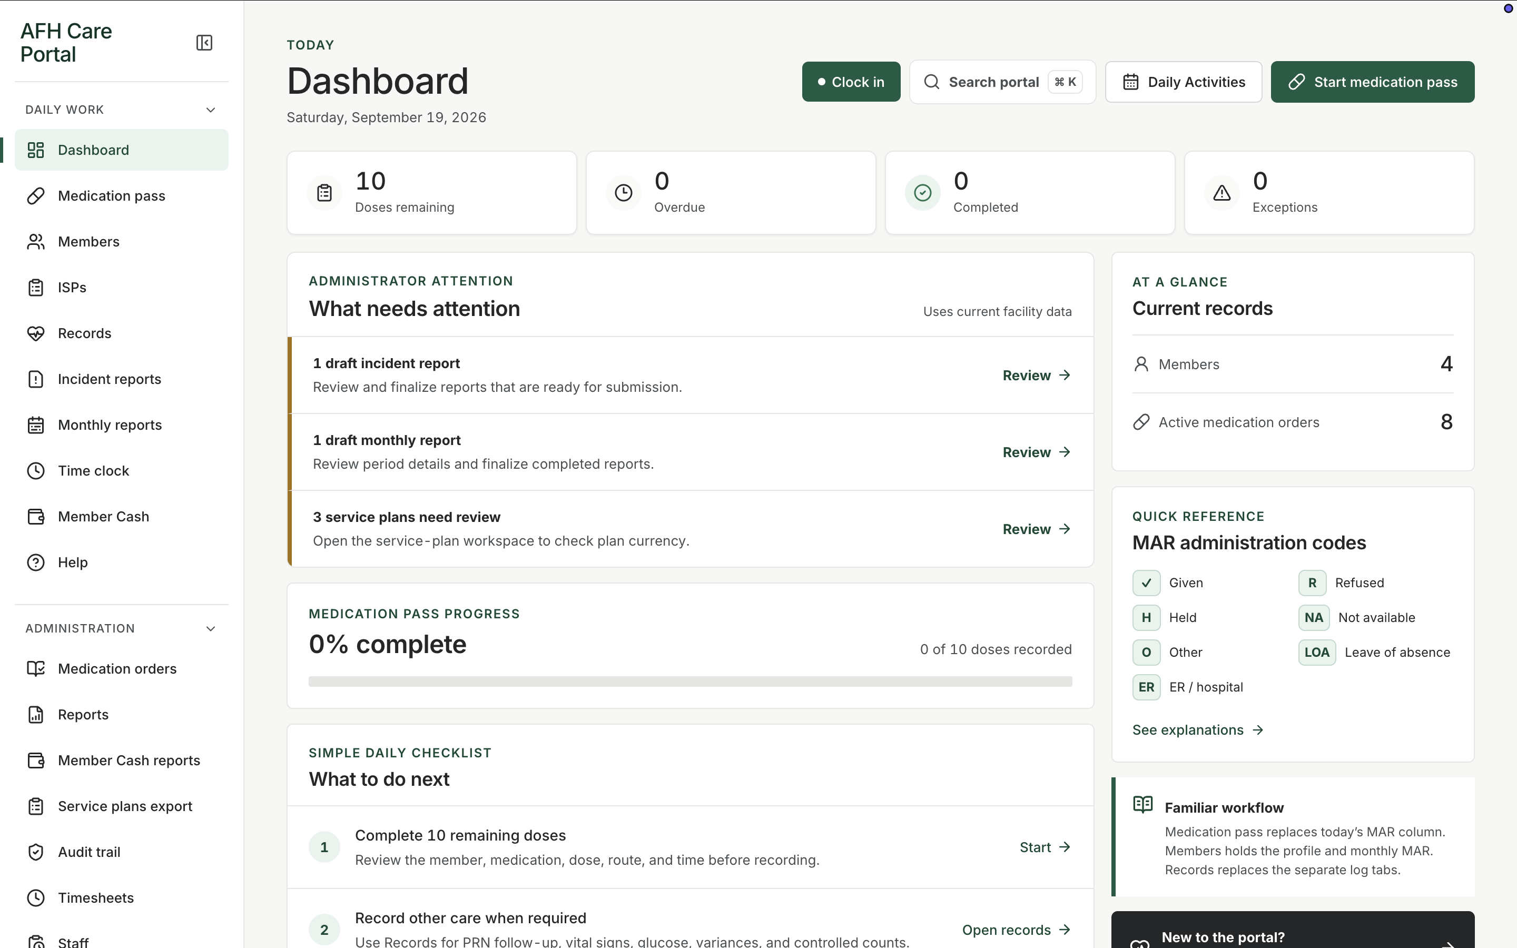Click Open records link
The width and height of the screenshot is (1517, 948).
[1016, 930]
